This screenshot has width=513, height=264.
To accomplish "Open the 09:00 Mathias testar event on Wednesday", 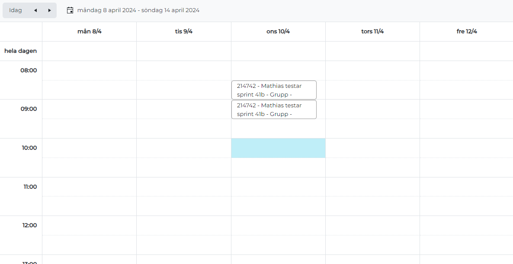I will 274,109.
